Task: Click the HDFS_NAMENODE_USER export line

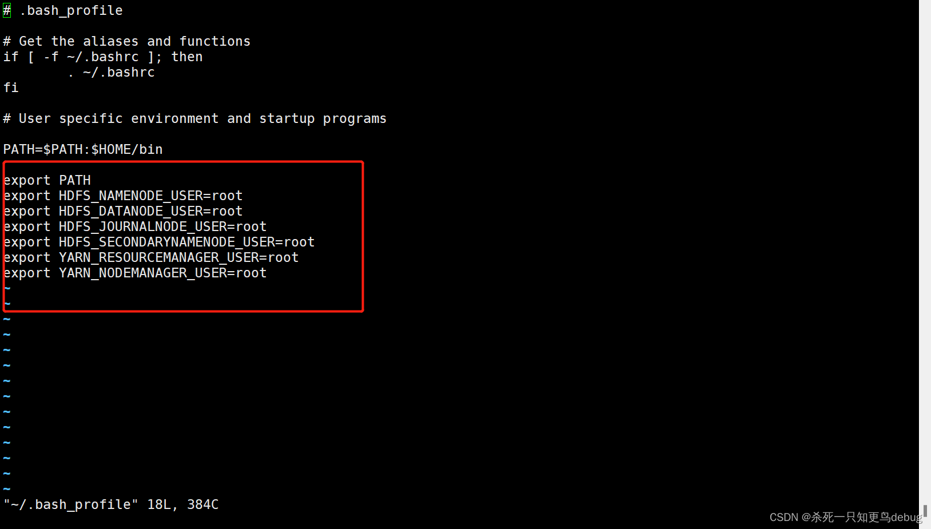Action: click(123, 196)
